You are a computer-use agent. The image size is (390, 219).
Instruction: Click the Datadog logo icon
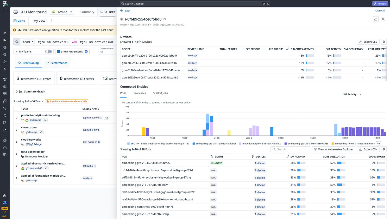5,4
